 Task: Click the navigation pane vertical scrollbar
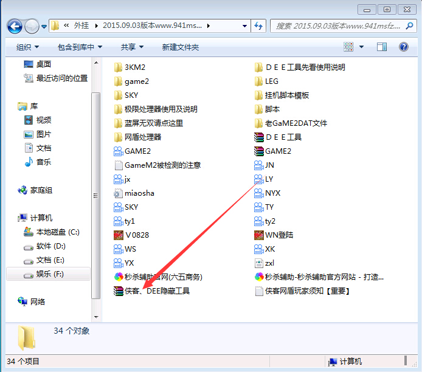coord(95,195)
